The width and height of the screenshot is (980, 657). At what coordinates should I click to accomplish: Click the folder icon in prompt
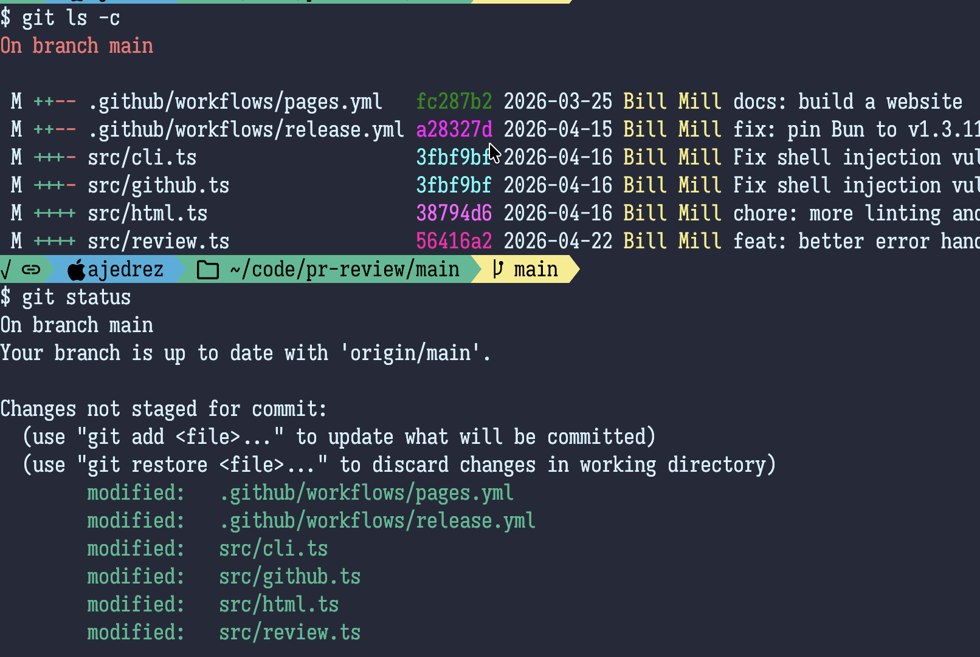click(x=207, y=270)
